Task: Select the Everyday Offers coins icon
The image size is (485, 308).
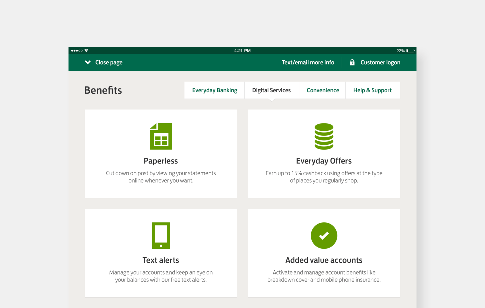Action: (324, 136)
